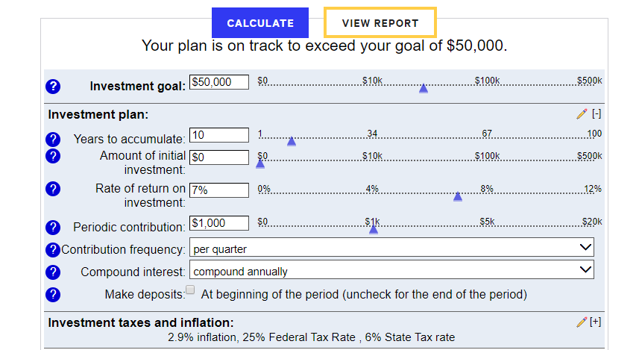Open help for Years to accumulate

(53, 139)
